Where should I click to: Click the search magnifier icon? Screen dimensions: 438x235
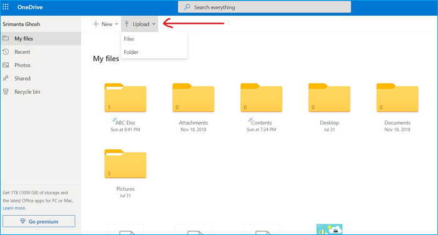tap(187, 7)
